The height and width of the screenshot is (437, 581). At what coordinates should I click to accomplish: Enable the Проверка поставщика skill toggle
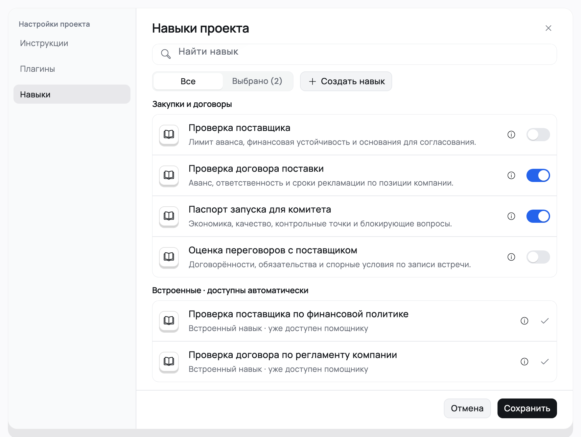click(538, 135)
